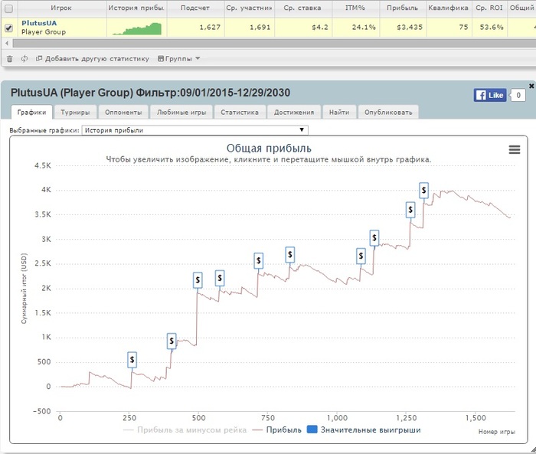Open the chart hamburger export menu
Viewport: 536px width, 454px height.
pyautogui.click(x=515, y=149)
